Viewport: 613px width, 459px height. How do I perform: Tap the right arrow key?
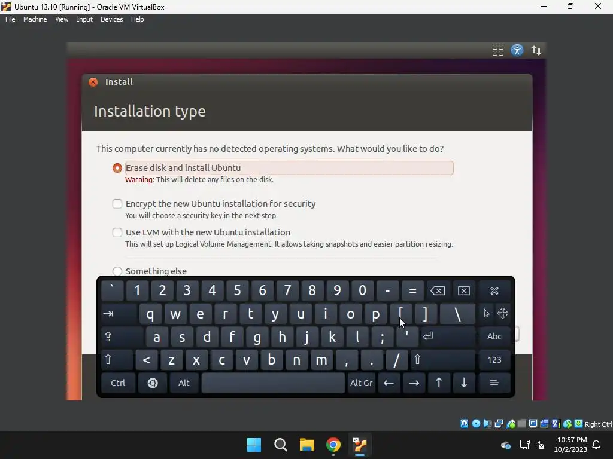coord(414,383)
